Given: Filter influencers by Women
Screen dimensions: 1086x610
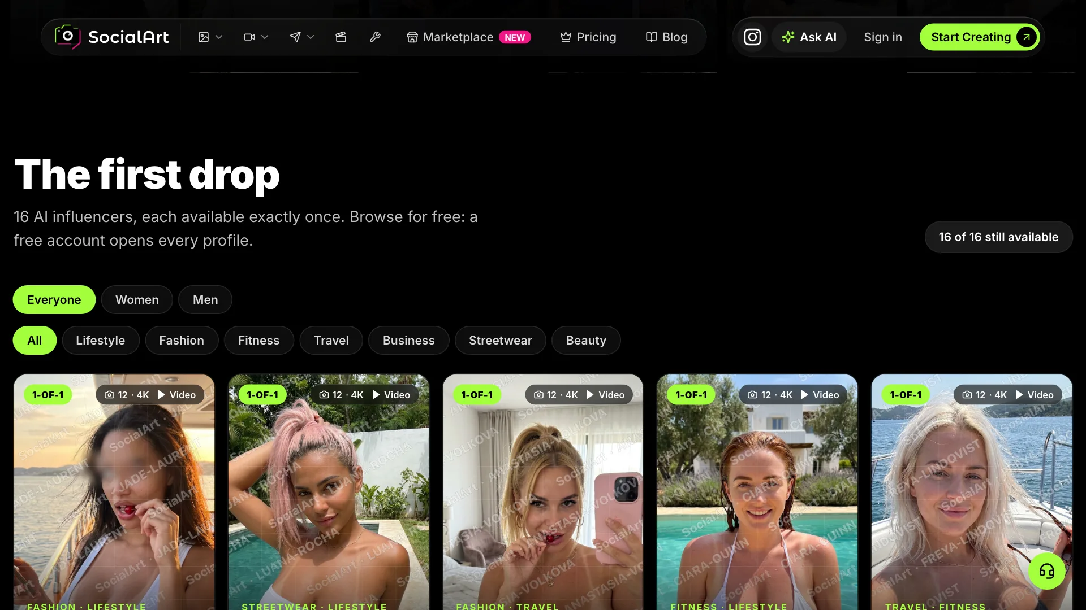Looking at the screenshot, I should coord(137,299).
